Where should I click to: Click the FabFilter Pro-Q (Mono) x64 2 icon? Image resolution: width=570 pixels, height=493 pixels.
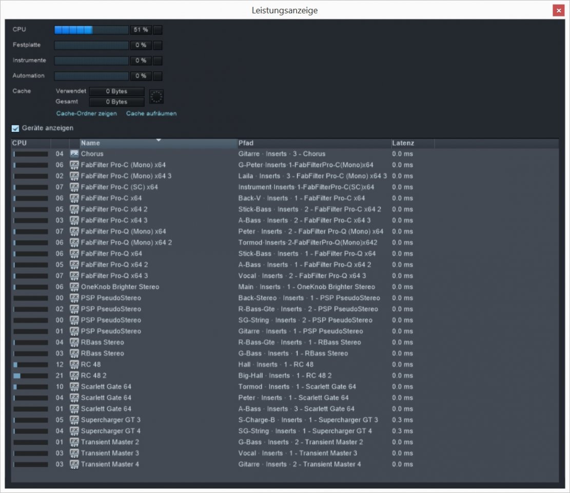[74, 242]
